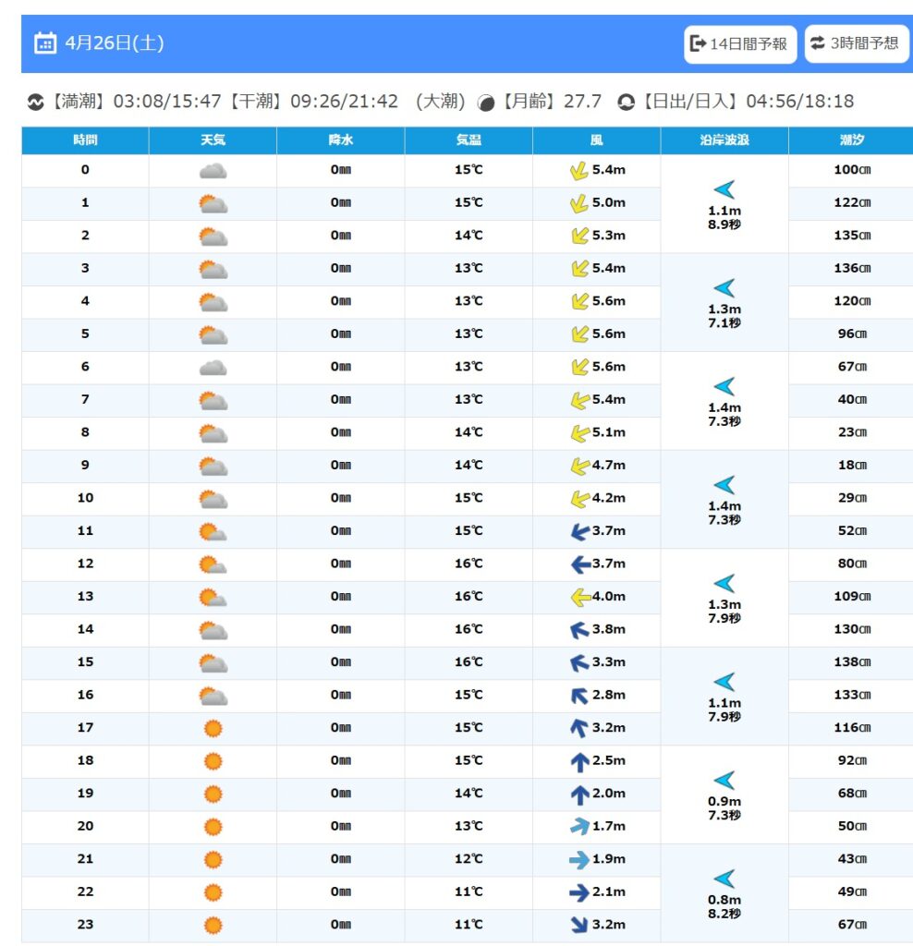Click the 12℃ temperature at hour 21

click(469, 859)
